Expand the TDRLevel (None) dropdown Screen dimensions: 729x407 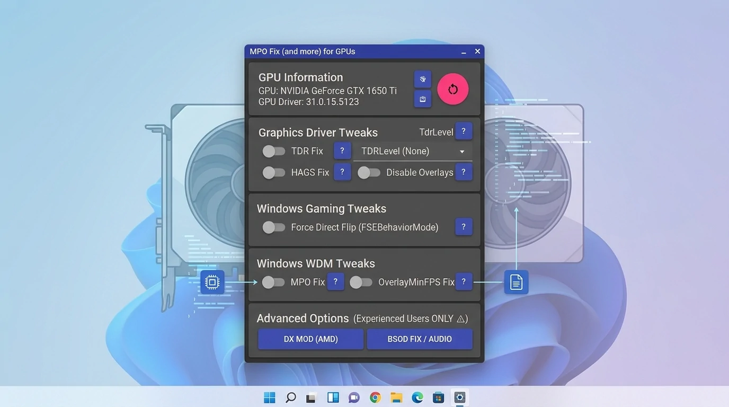click(x=413, y=152)
